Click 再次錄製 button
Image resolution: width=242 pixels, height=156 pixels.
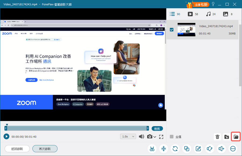click(45, 149)
